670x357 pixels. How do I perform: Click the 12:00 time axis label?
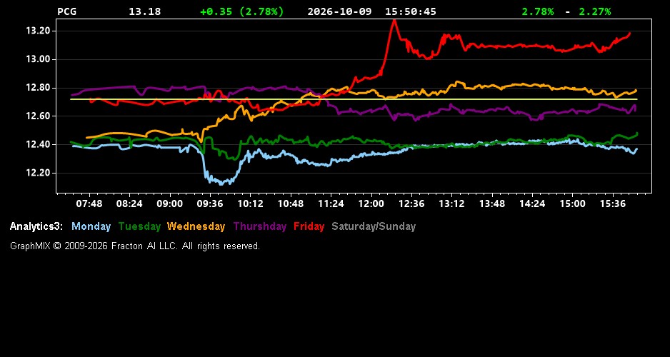(x=371, y=203)
